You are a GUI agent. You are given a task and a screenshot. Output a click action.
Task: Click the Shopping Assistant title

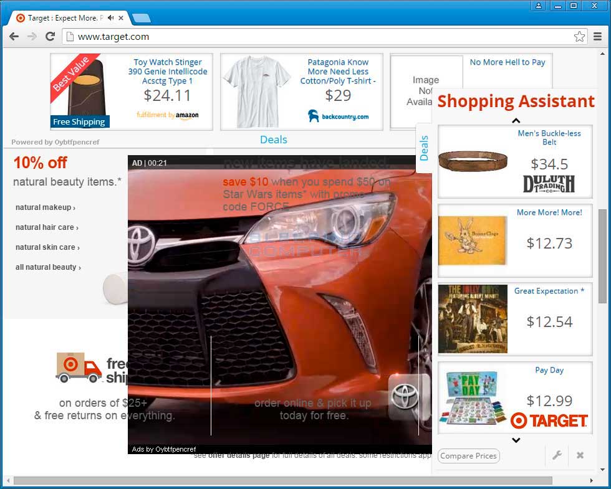(516, 101)
